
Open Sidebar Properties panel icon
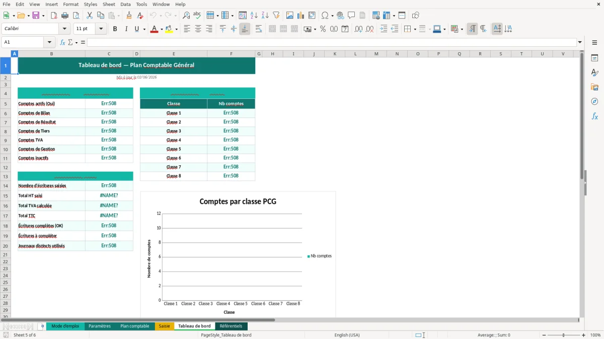click(594, 58)
